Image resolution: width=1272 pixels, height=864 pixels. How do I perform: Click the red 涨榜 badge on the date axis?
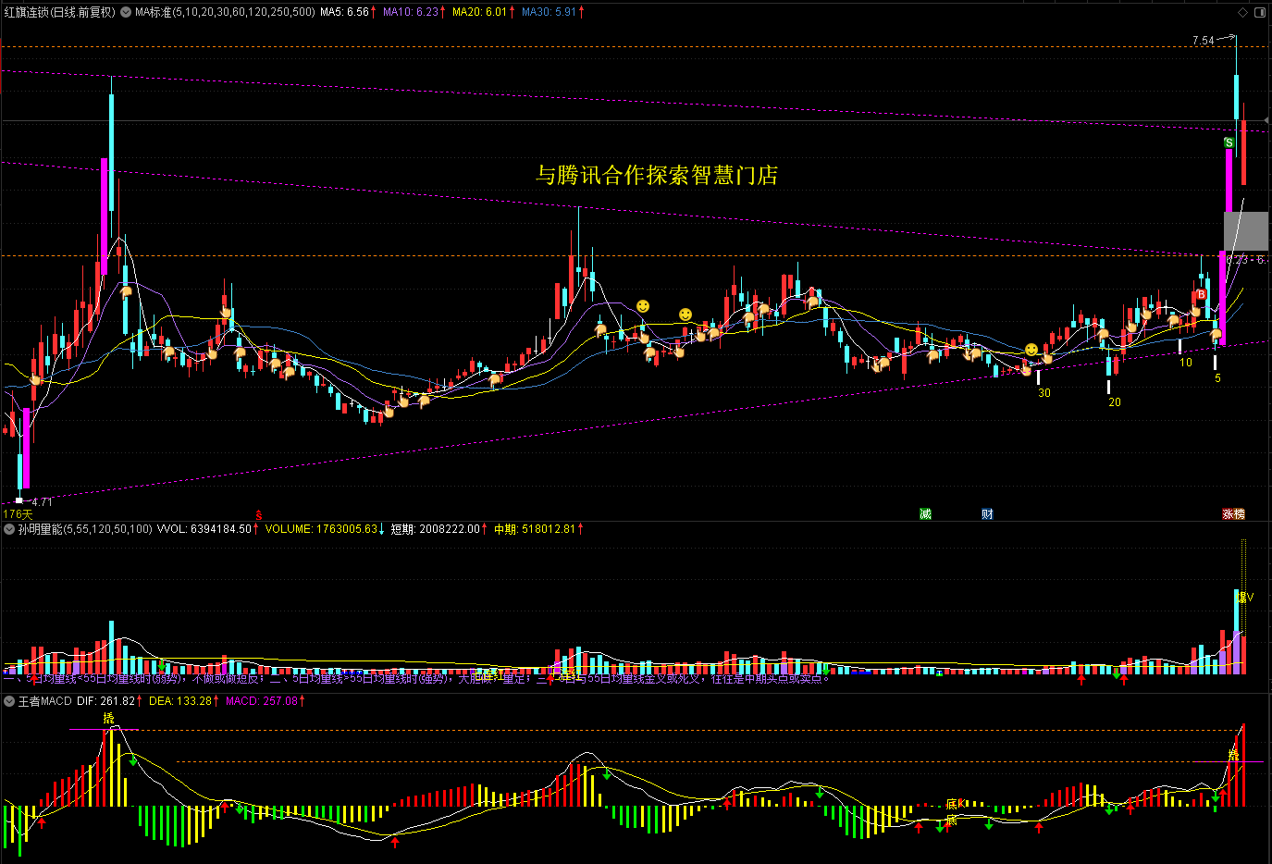pos(1234,513)
